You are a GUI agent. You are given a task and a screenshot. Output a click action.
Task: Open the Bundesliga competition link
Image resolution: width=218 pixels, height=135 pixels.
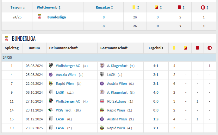[x=57, y=17]
